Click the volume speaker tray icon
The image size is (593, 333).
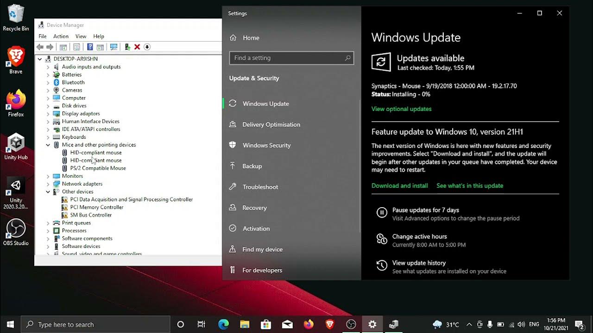coord(521,325)
